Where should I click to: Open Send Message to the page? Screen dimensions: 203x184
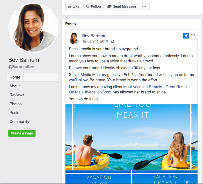(x=122, y=6)
